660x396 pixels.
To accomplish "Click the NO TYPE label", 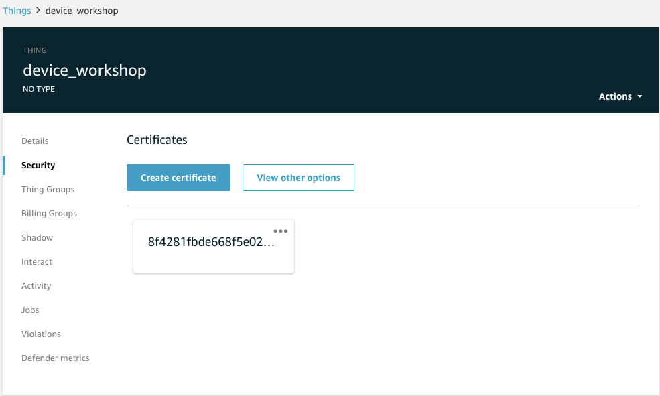I will click(39, 89).
